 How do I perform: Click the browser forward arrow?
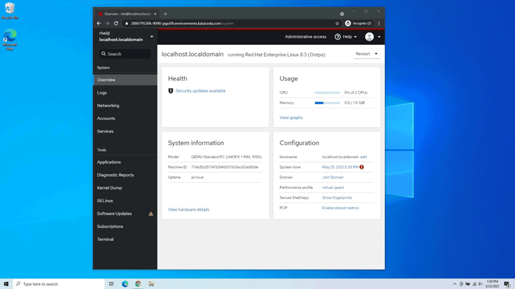(x=107, y=23)
